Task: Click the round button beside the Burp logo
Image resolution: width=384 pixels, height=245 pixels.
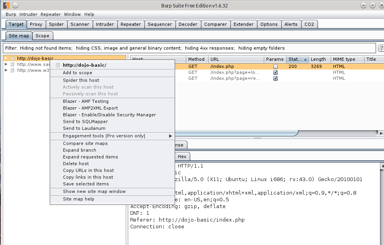Action: tap(15, 6)
